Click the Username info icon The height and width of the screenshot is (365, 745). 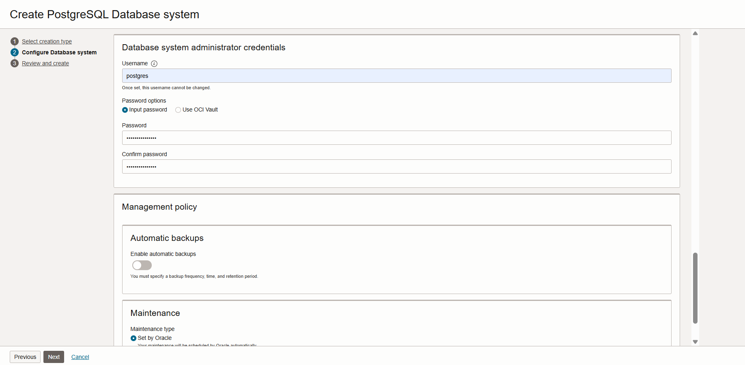(x=154, y=64)
